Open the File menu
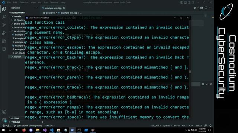 (x=9, y=3)
